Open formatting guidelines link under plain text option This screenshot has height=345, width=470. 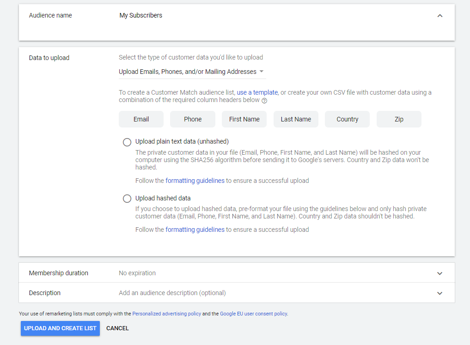(x=195, y=181)
